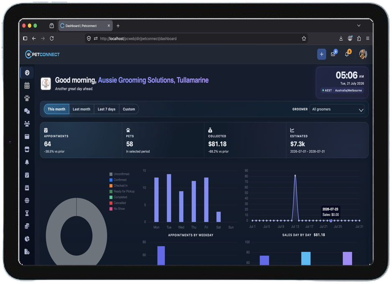Select the Last 7 days period tab
The width and height of the screenshot is (392, 284).
tap(107, 109)
